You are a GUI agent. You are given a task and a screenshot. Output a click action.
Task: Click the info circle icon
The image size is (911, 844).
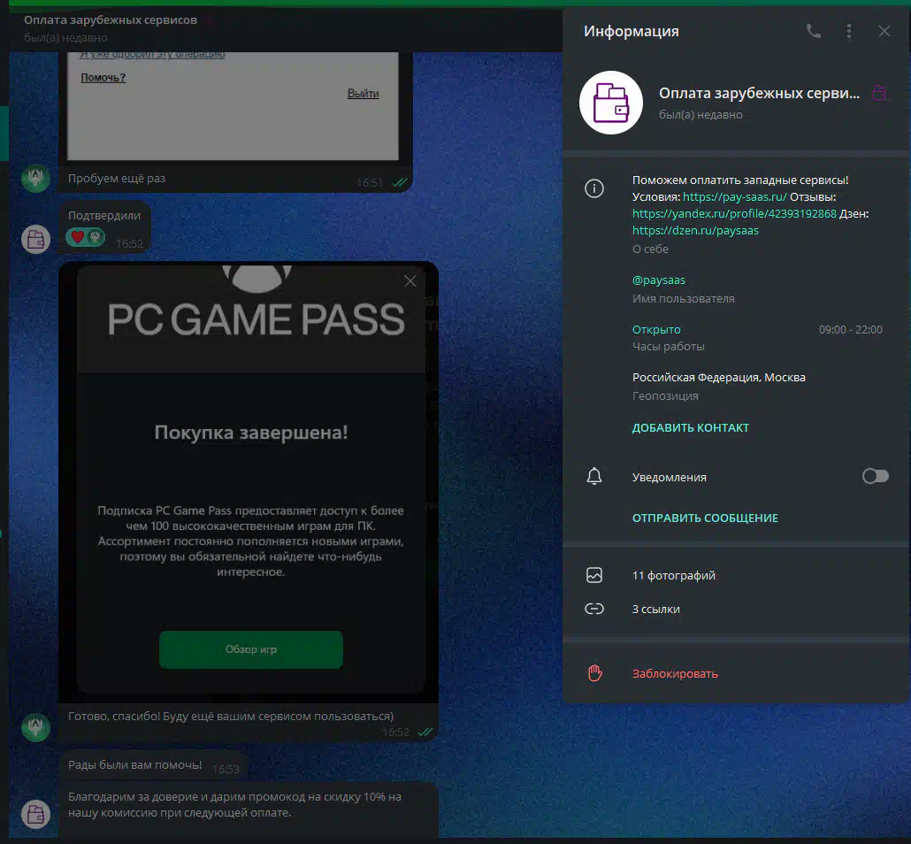point(593,188)
